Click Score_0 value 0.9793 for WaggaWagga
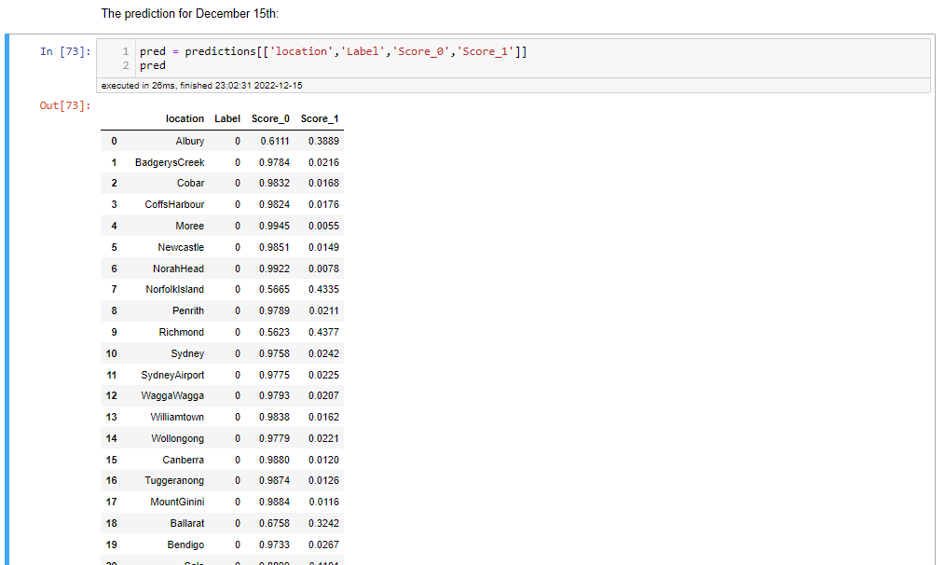The width and height of the screenshot is (945, 565). (274, 396)
